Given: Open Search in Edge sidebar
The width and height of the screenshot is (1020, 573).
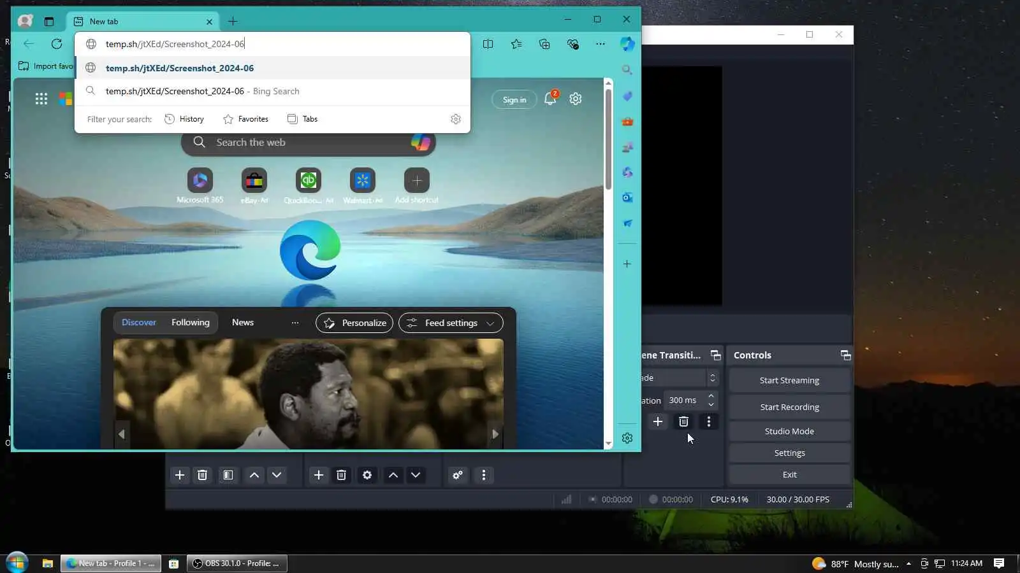Looking at the screenshot, I should (x=627, y=70).
